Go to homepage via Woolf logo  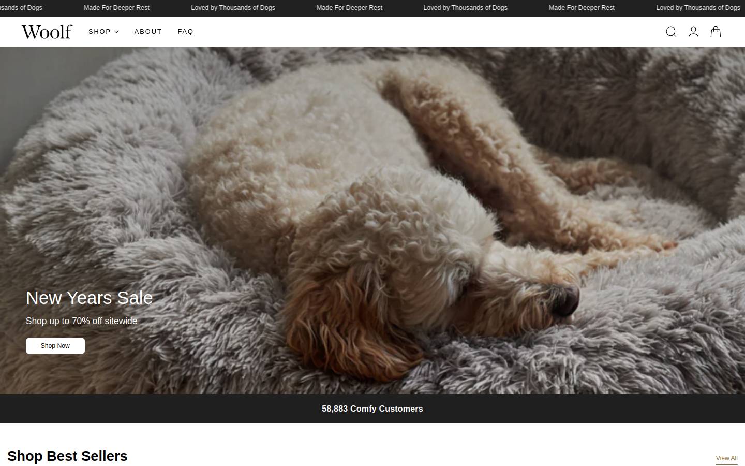(47, 32)
